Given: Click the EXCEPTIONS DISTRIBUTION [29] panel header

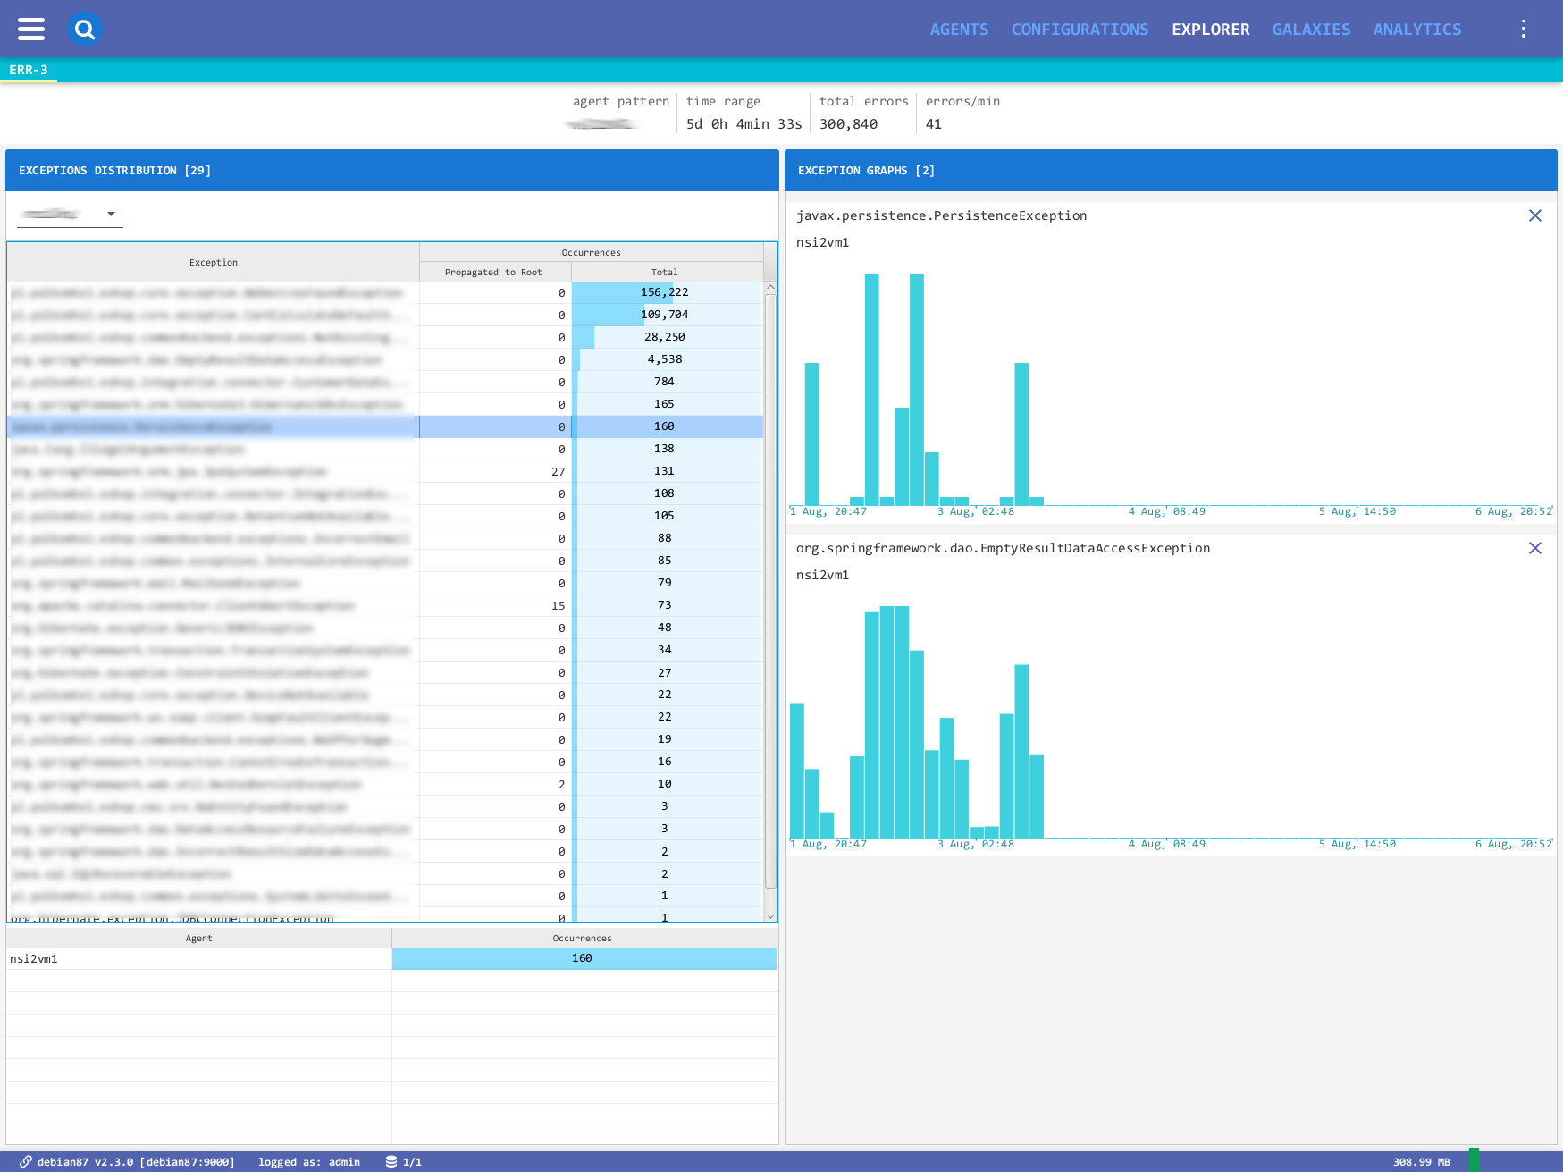Looking at the screenshot, I should 392,170.
